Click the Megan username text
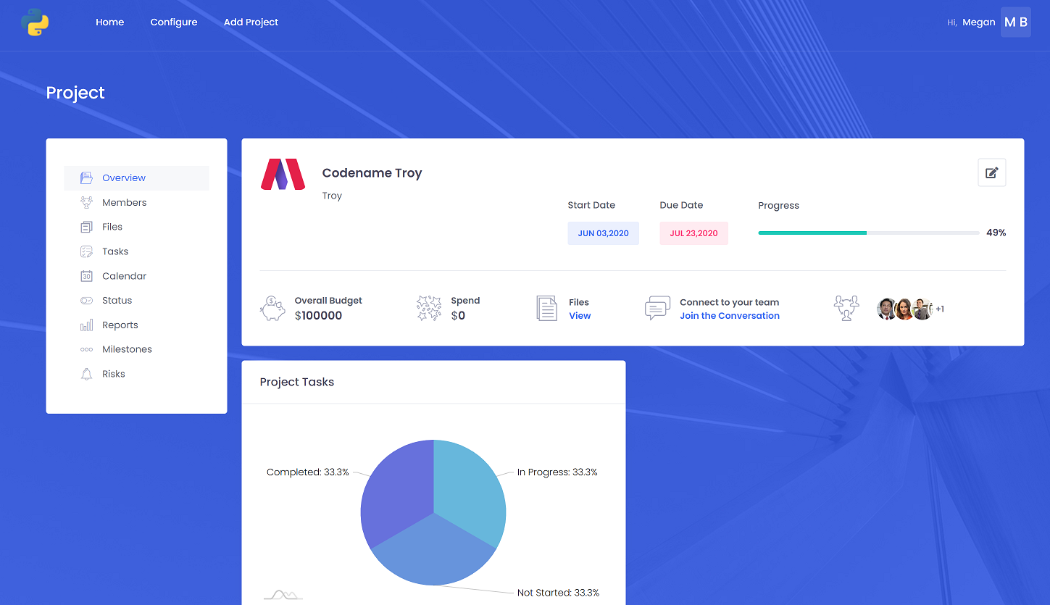This screenshot has width=1050, height=605. coord(979,22)
